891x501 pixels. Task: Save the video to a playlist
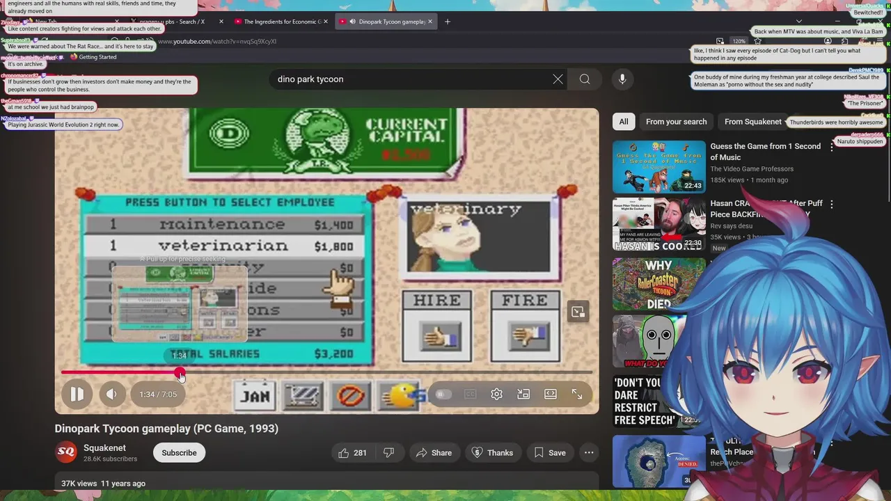(x=550, y=453)
